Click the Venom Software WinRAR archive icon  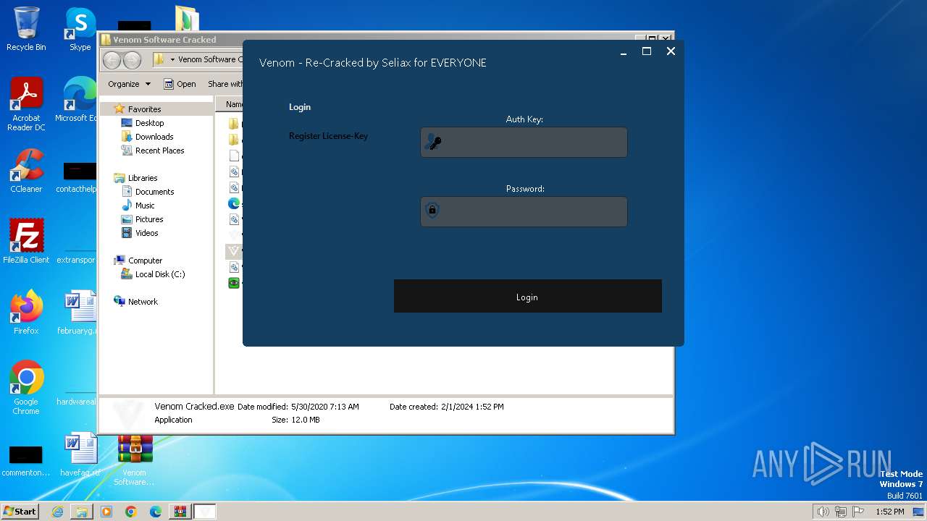coord(135,460)
